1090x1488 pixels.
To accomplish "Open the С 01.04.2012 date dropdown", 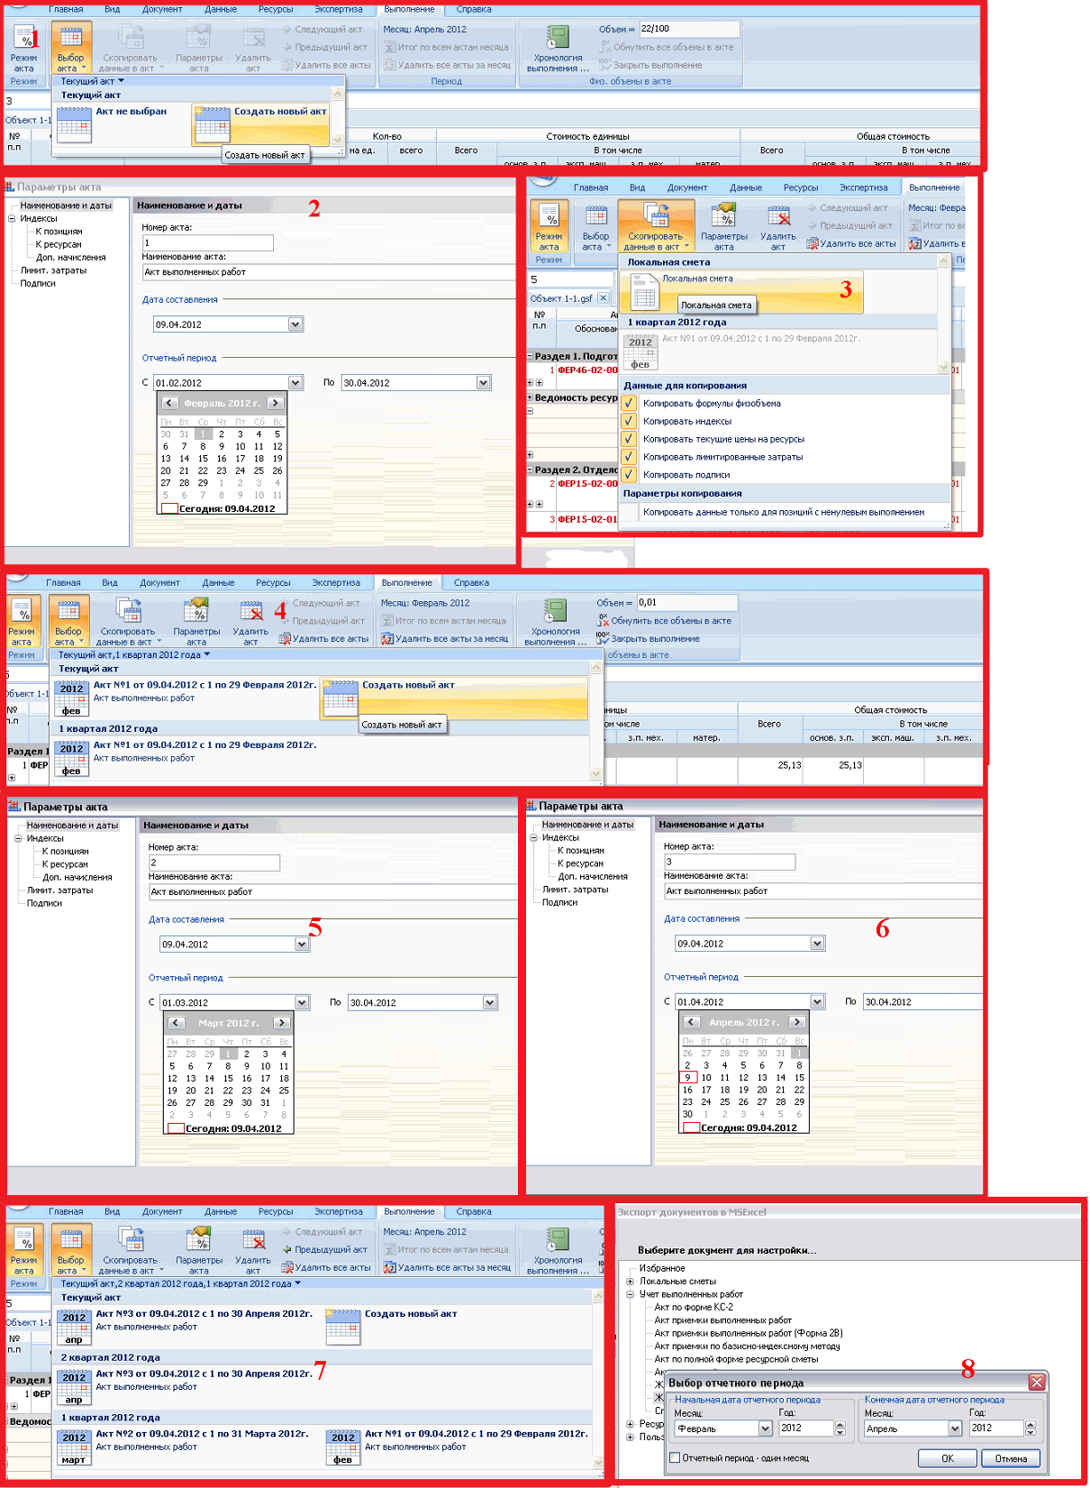I will pyautogui.click(x=817, y=1001).
